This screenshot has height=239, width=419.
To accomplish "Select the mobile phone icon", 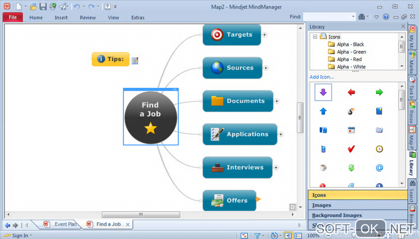I will pyautogui.click(x=323, y=149).
